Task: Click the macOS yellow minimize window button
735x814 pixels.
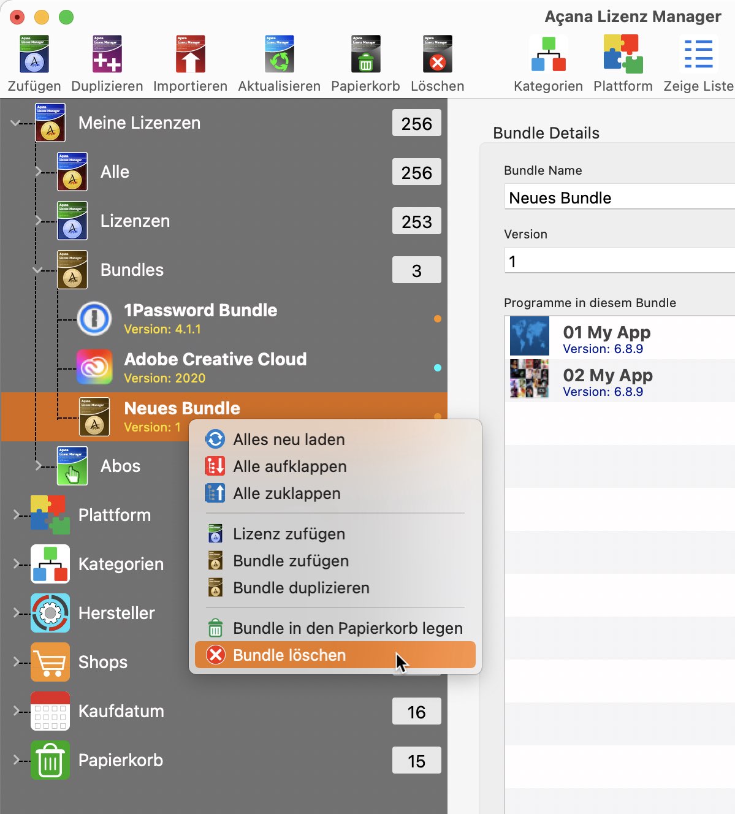Action: [x=42, y=17]
